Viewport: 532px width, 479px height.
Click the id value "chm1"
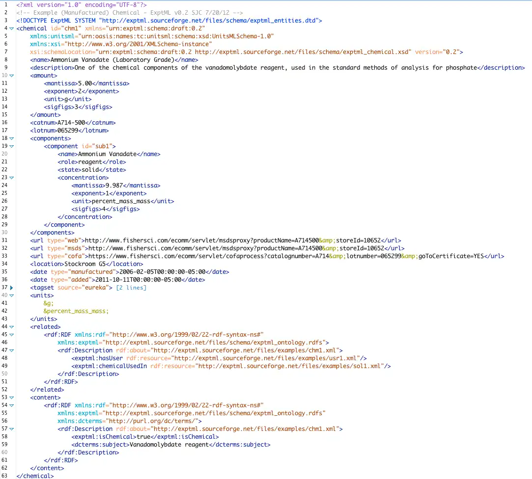(x=71, y=28)
